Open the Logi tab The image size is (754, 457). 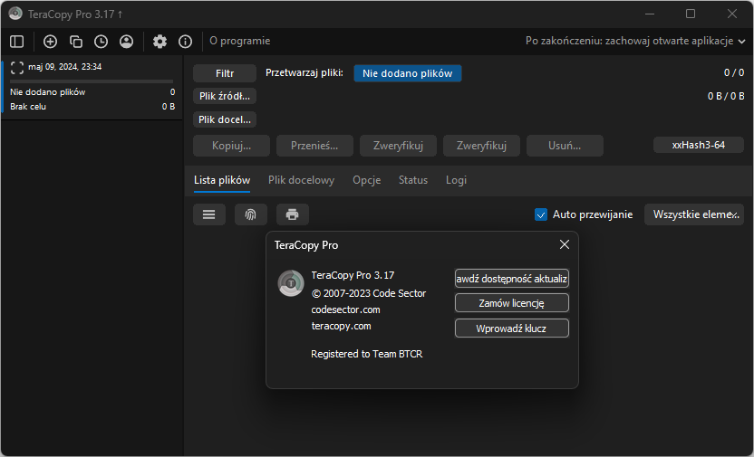[x=456, y=180]
